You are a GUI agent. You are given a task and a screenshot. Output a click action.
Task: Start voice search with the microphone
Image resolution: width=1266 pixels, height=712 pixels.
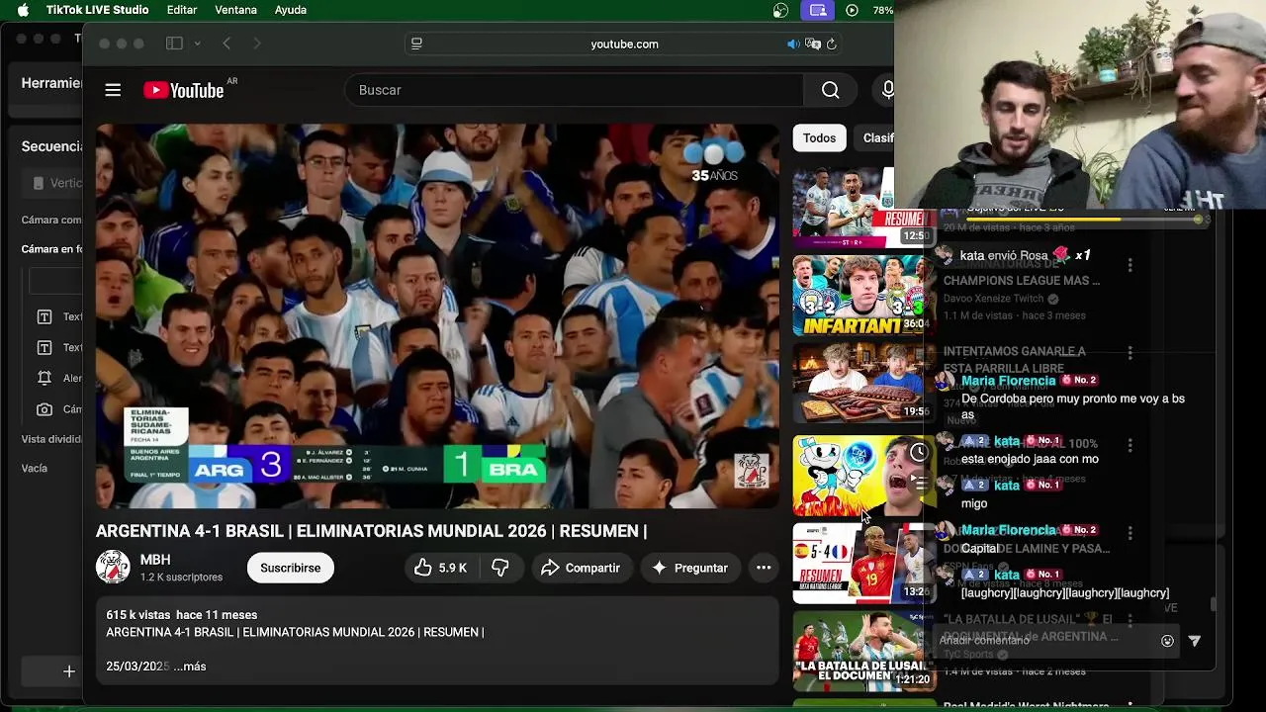coord(887,90)
